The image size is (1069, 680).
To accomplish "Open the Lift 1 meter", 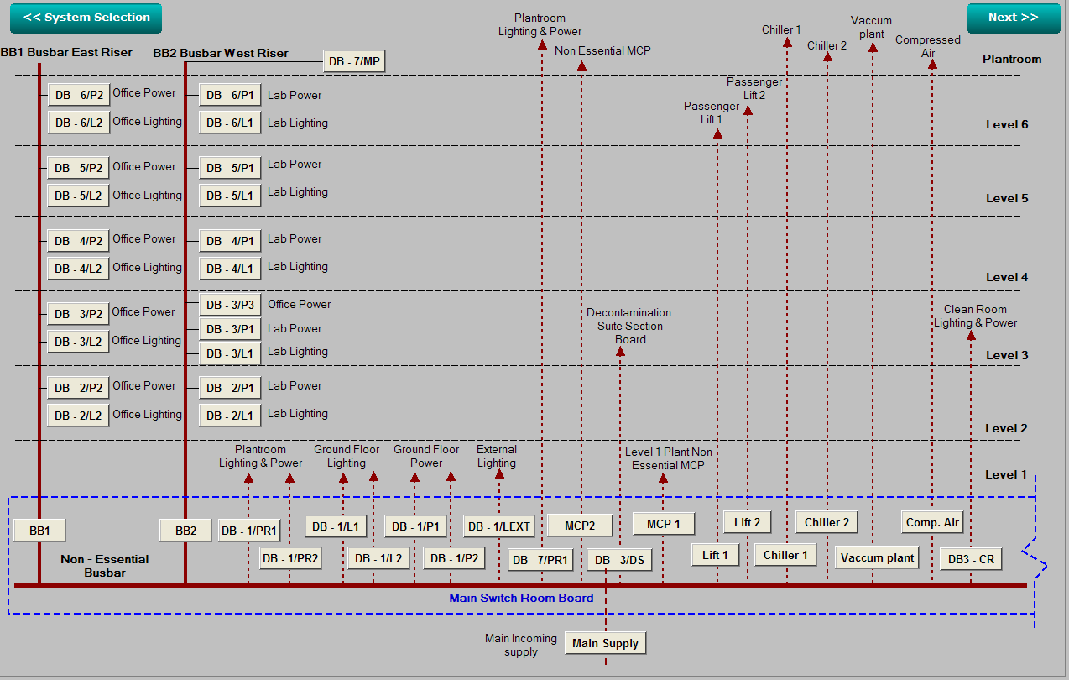I will click(x=715, y=555).
